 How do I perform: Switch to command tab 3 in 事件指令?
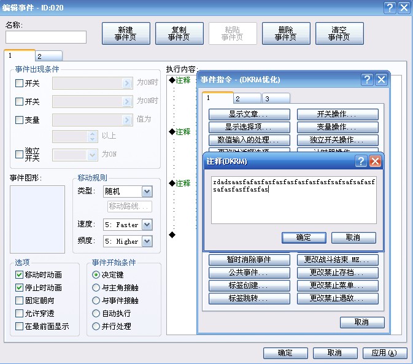[276, 99]
